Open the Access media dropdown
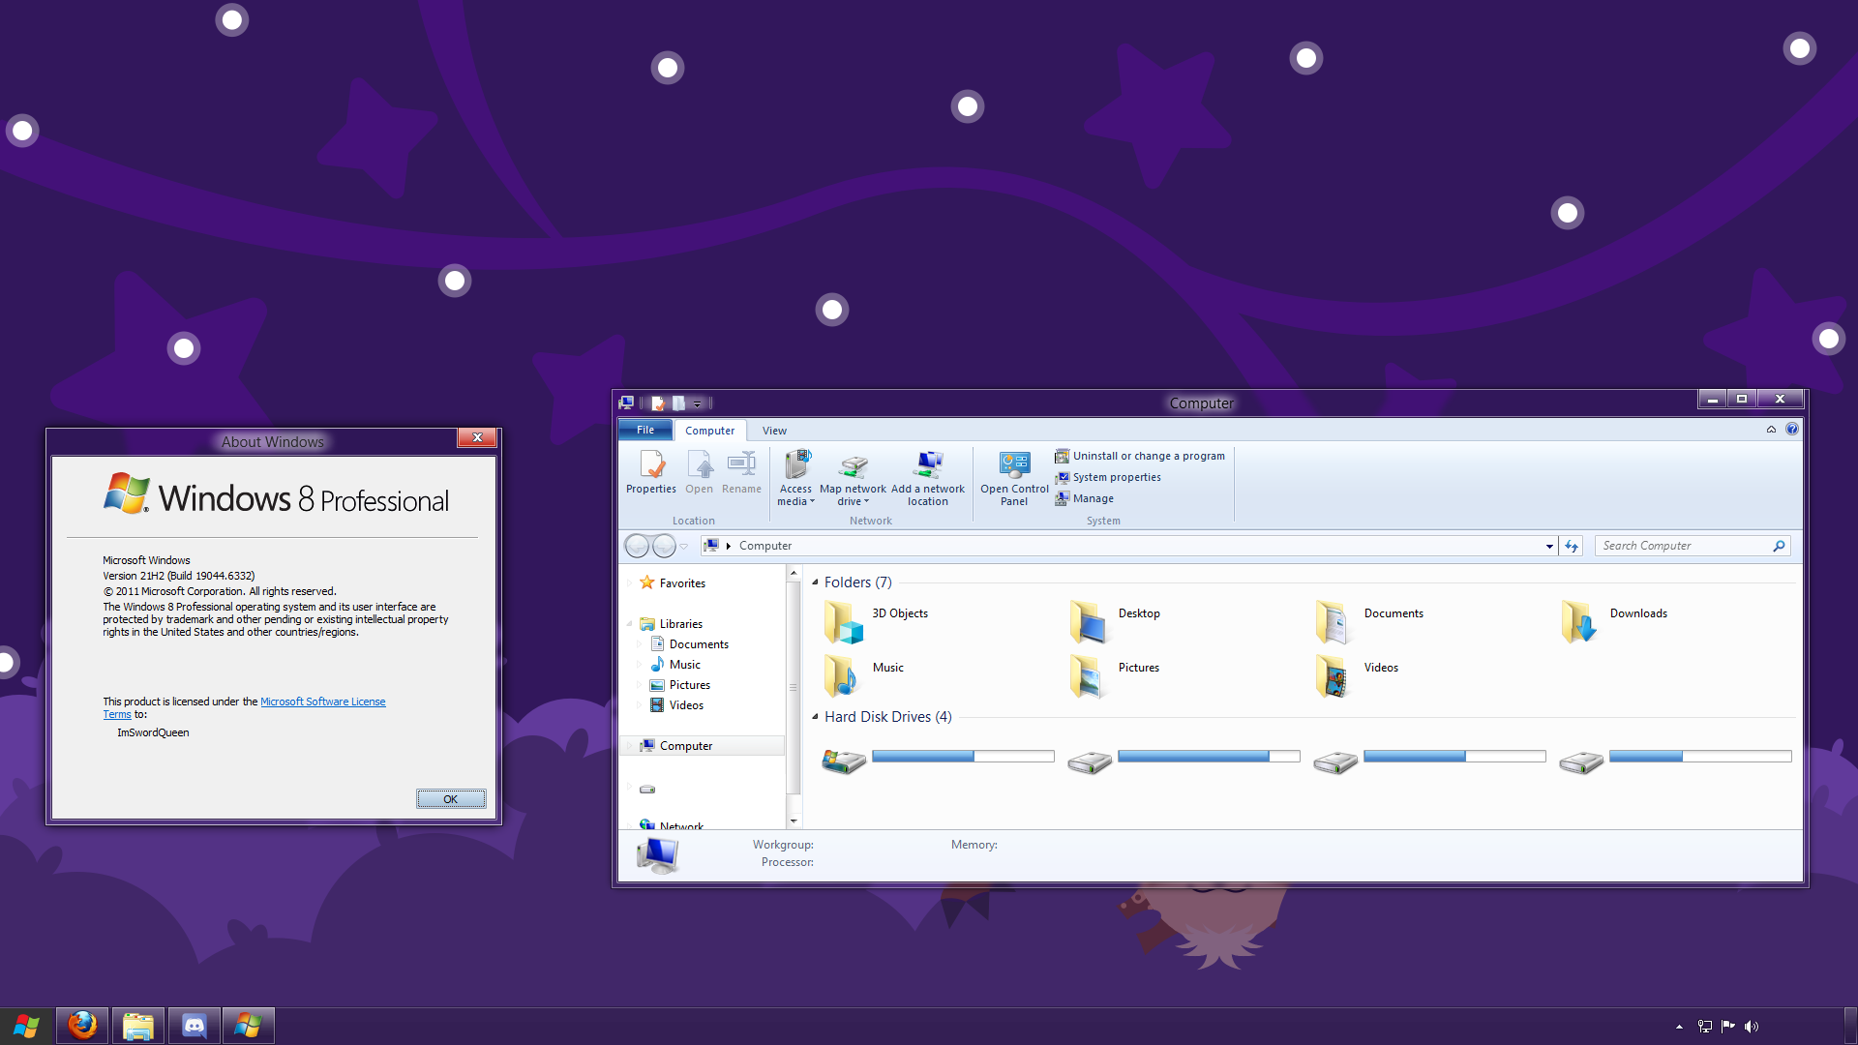This screenshot has height=1045, width=1858. tap(795, 478)
